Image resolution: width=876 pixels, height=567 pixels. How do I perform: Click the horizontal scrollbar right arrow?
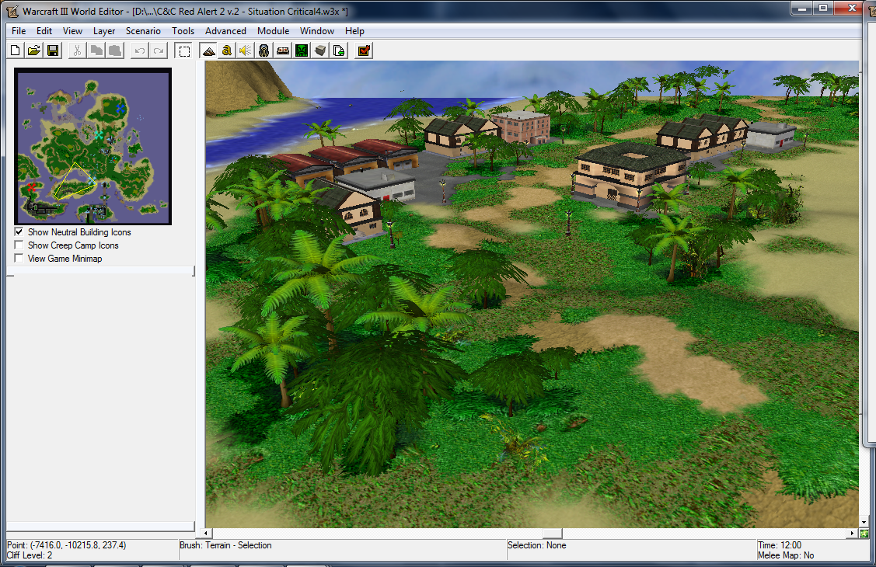click(x=852, y=533)
